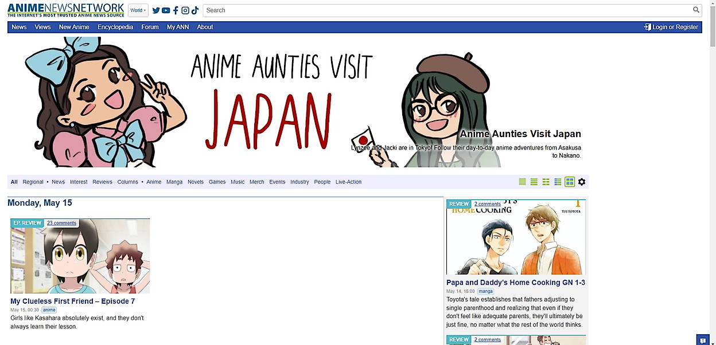View the 23 comments link
716x345 pixels.
[x=61, y=223]
